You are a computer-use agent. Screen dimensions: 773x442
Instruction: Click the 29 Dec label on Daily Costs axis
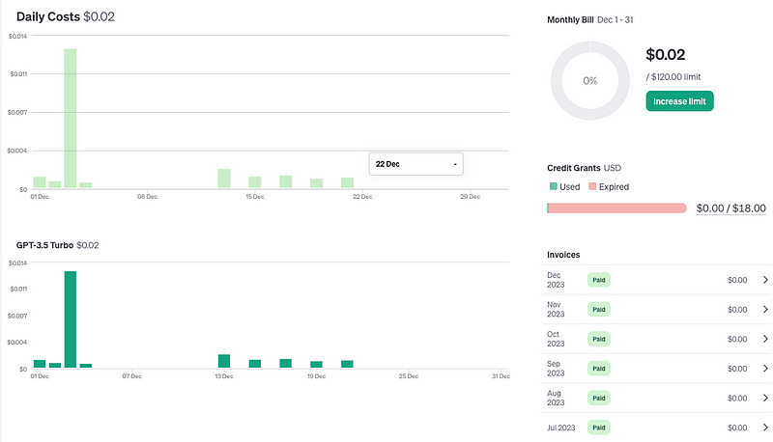(x=471, y=196)
